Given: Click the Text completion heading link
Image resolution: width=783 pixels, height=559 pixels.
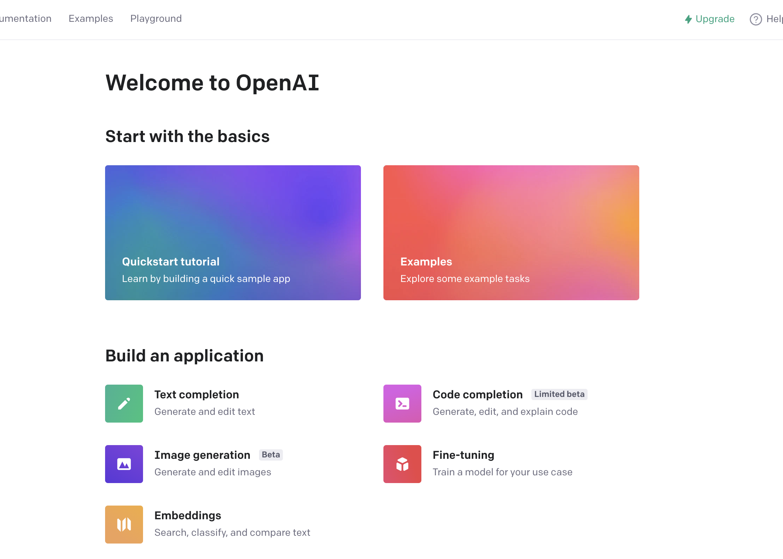Looking at the screenshot, I should 196,394.
